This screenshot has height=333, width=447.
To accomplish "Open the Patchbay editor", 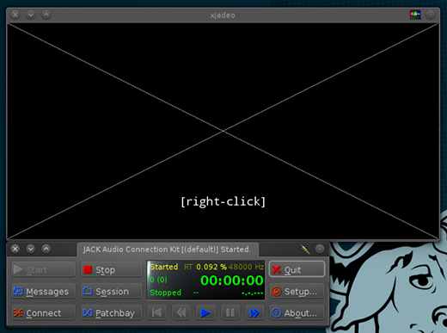I will [112, 313].
